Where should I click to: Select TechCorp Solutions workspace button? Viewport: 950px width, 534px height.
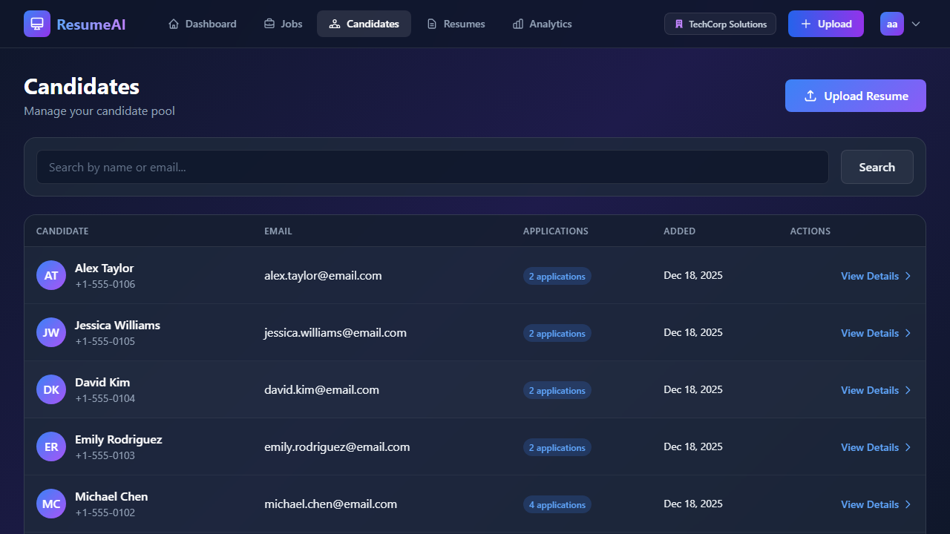click(720, 24)
